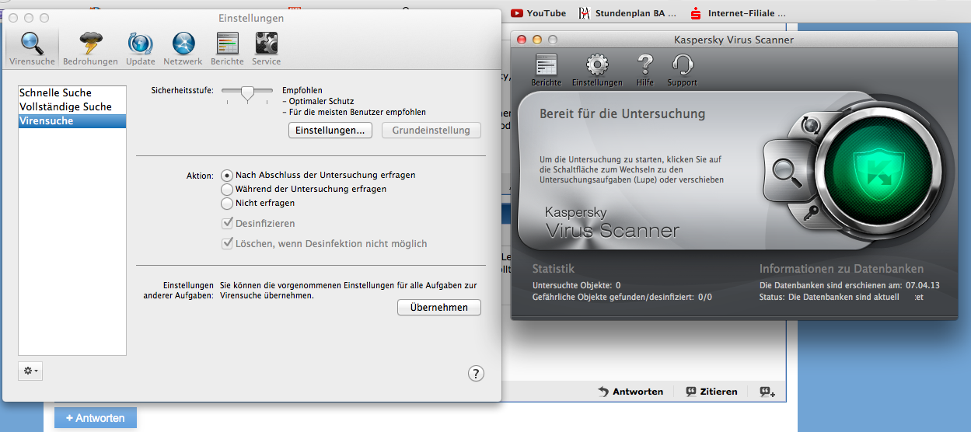
Task: Select Während der Untersuchung erfragen
Action: pyautogui.click(x=227, y=189)
